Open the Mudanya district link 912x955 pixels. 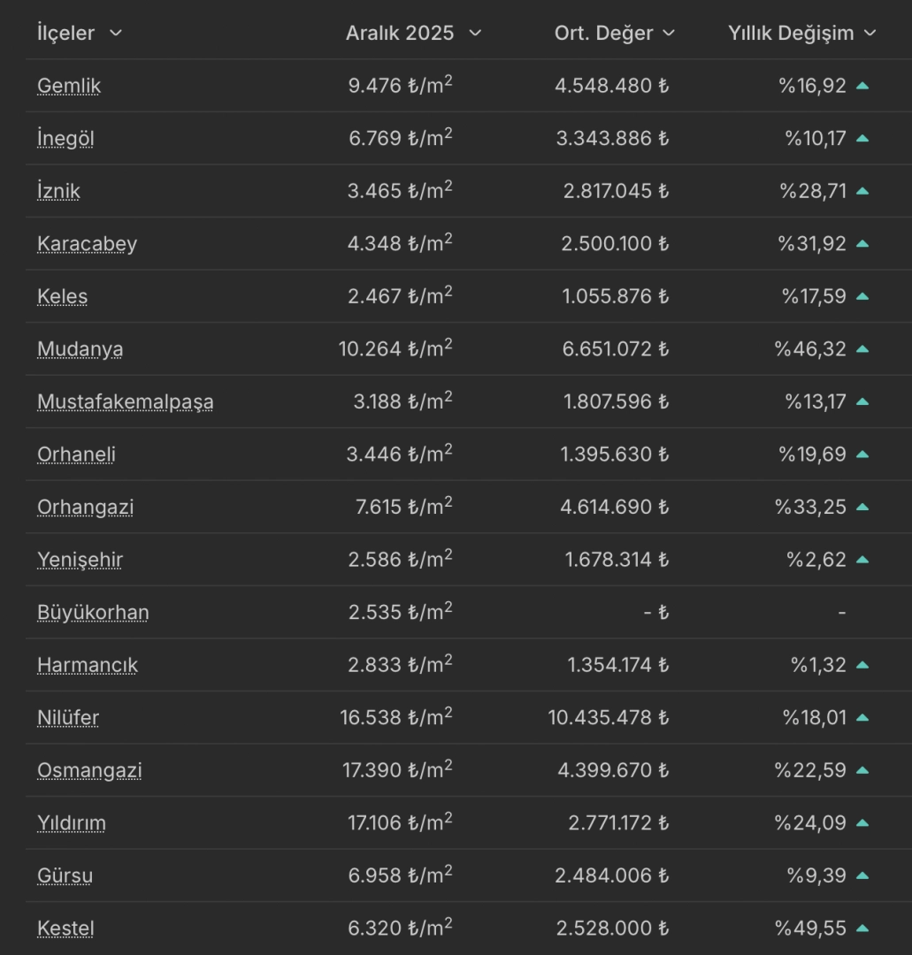click(x=80, y=349)
